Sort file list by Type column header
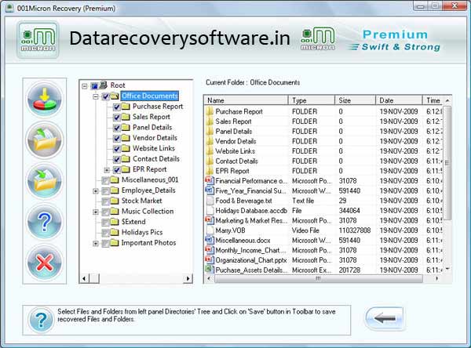This screenshot has height=348, width=471. [312, 100]
